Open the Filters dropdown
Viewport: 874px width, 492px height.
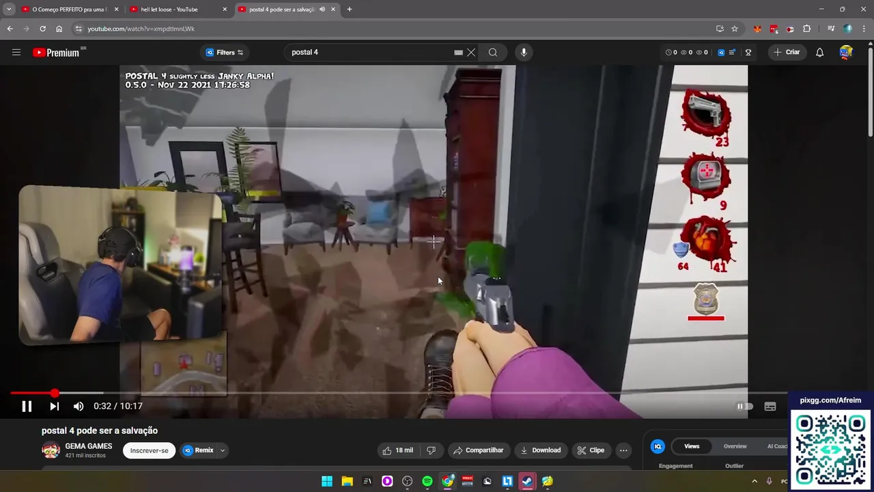coord(225,52)
